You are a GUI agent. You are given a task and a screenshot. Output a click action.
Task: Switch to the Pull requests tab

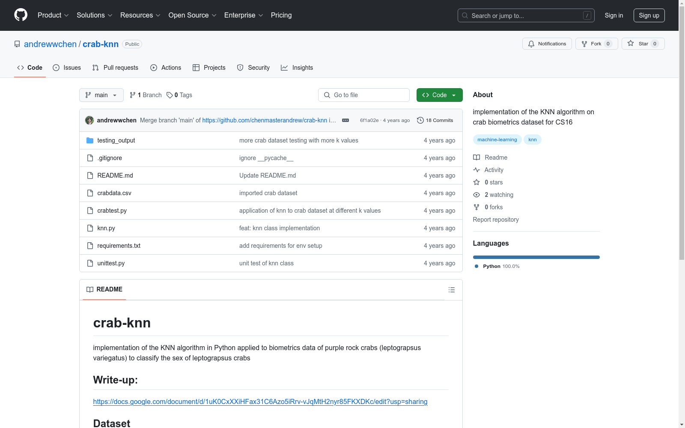115,68
